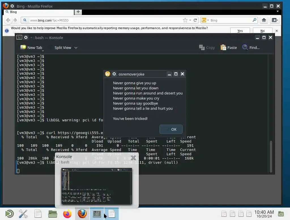Viewport: 290px width, 220px height.
Task: Open a new tab with plus button
Action: click(78, 12)
